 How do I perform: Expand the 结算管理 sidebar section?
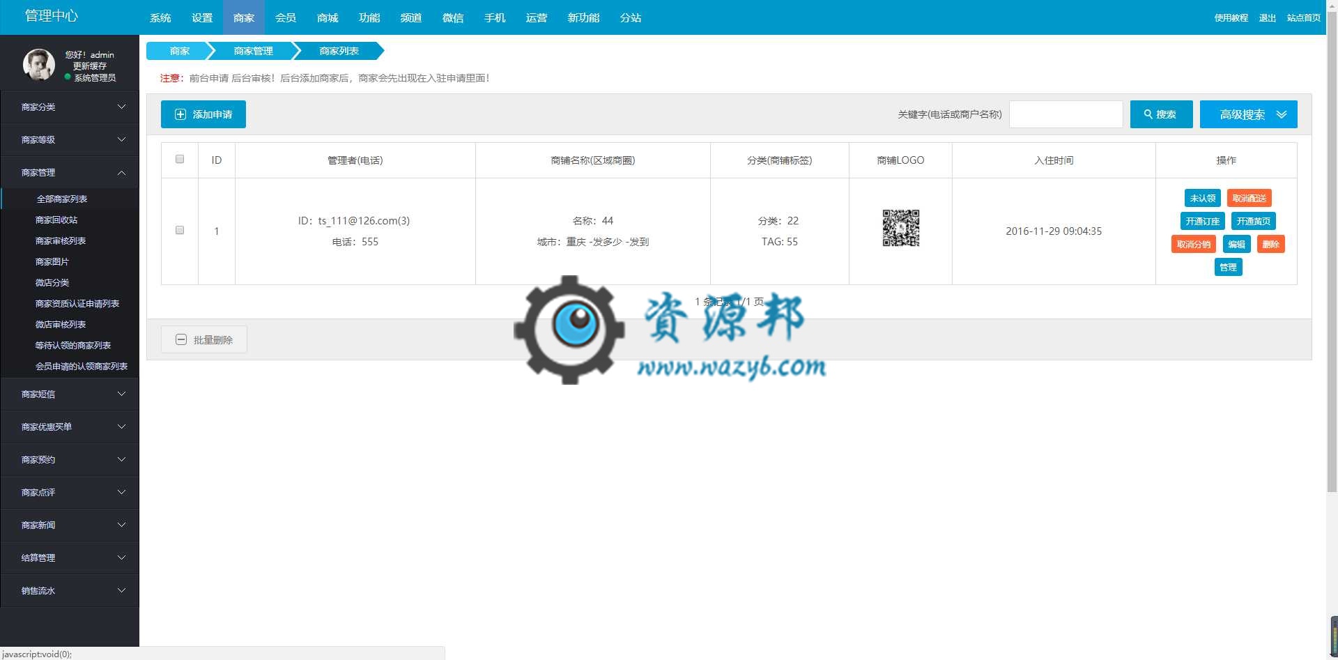coord(70,558)
